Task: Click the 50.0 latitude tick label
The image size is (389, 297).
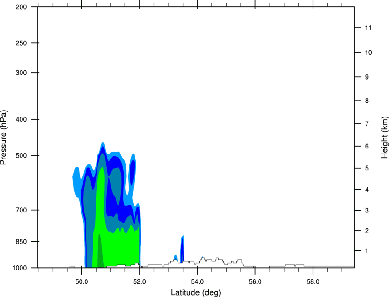Action: pos(81,282)
